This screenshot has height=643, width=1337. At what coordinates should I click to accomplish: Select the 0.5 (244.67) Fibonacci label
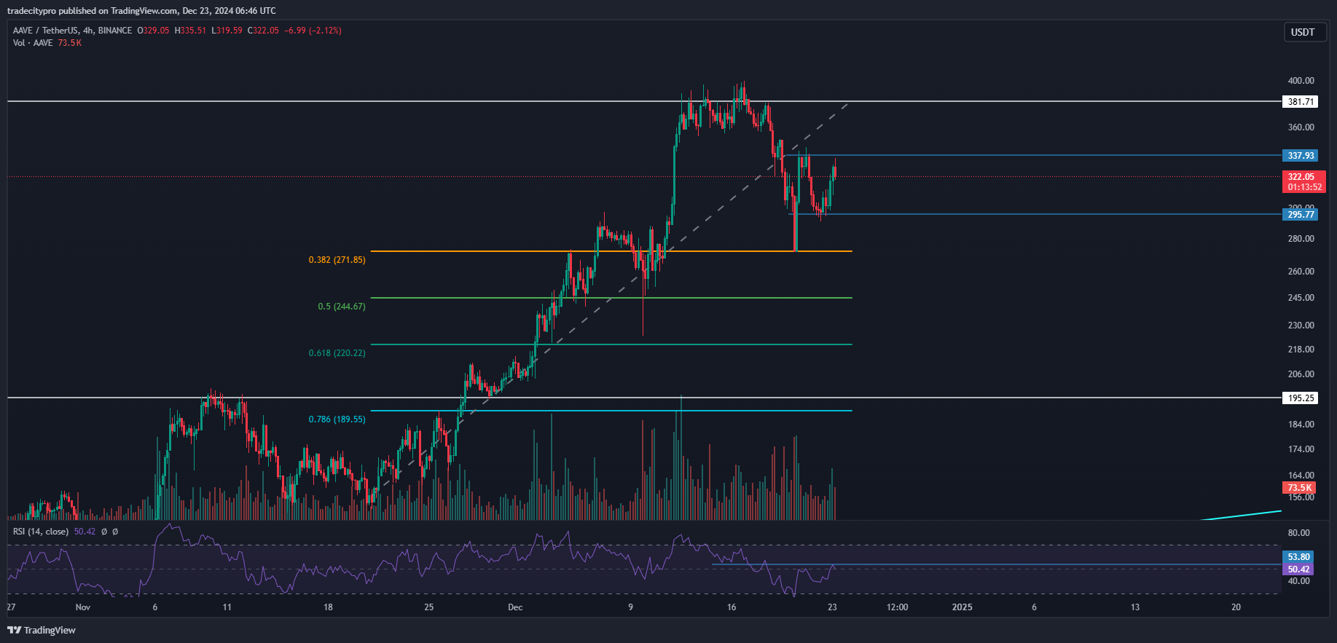(342, 307)
